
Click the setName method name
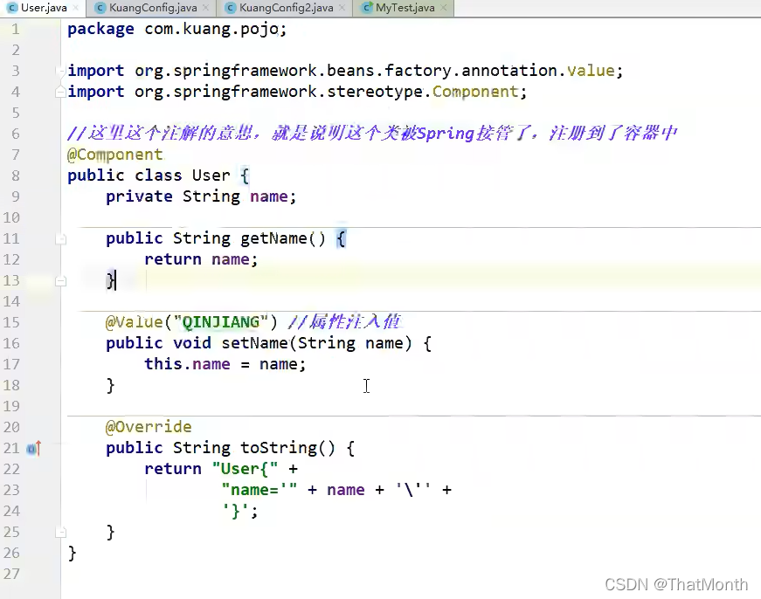[255, 343]
